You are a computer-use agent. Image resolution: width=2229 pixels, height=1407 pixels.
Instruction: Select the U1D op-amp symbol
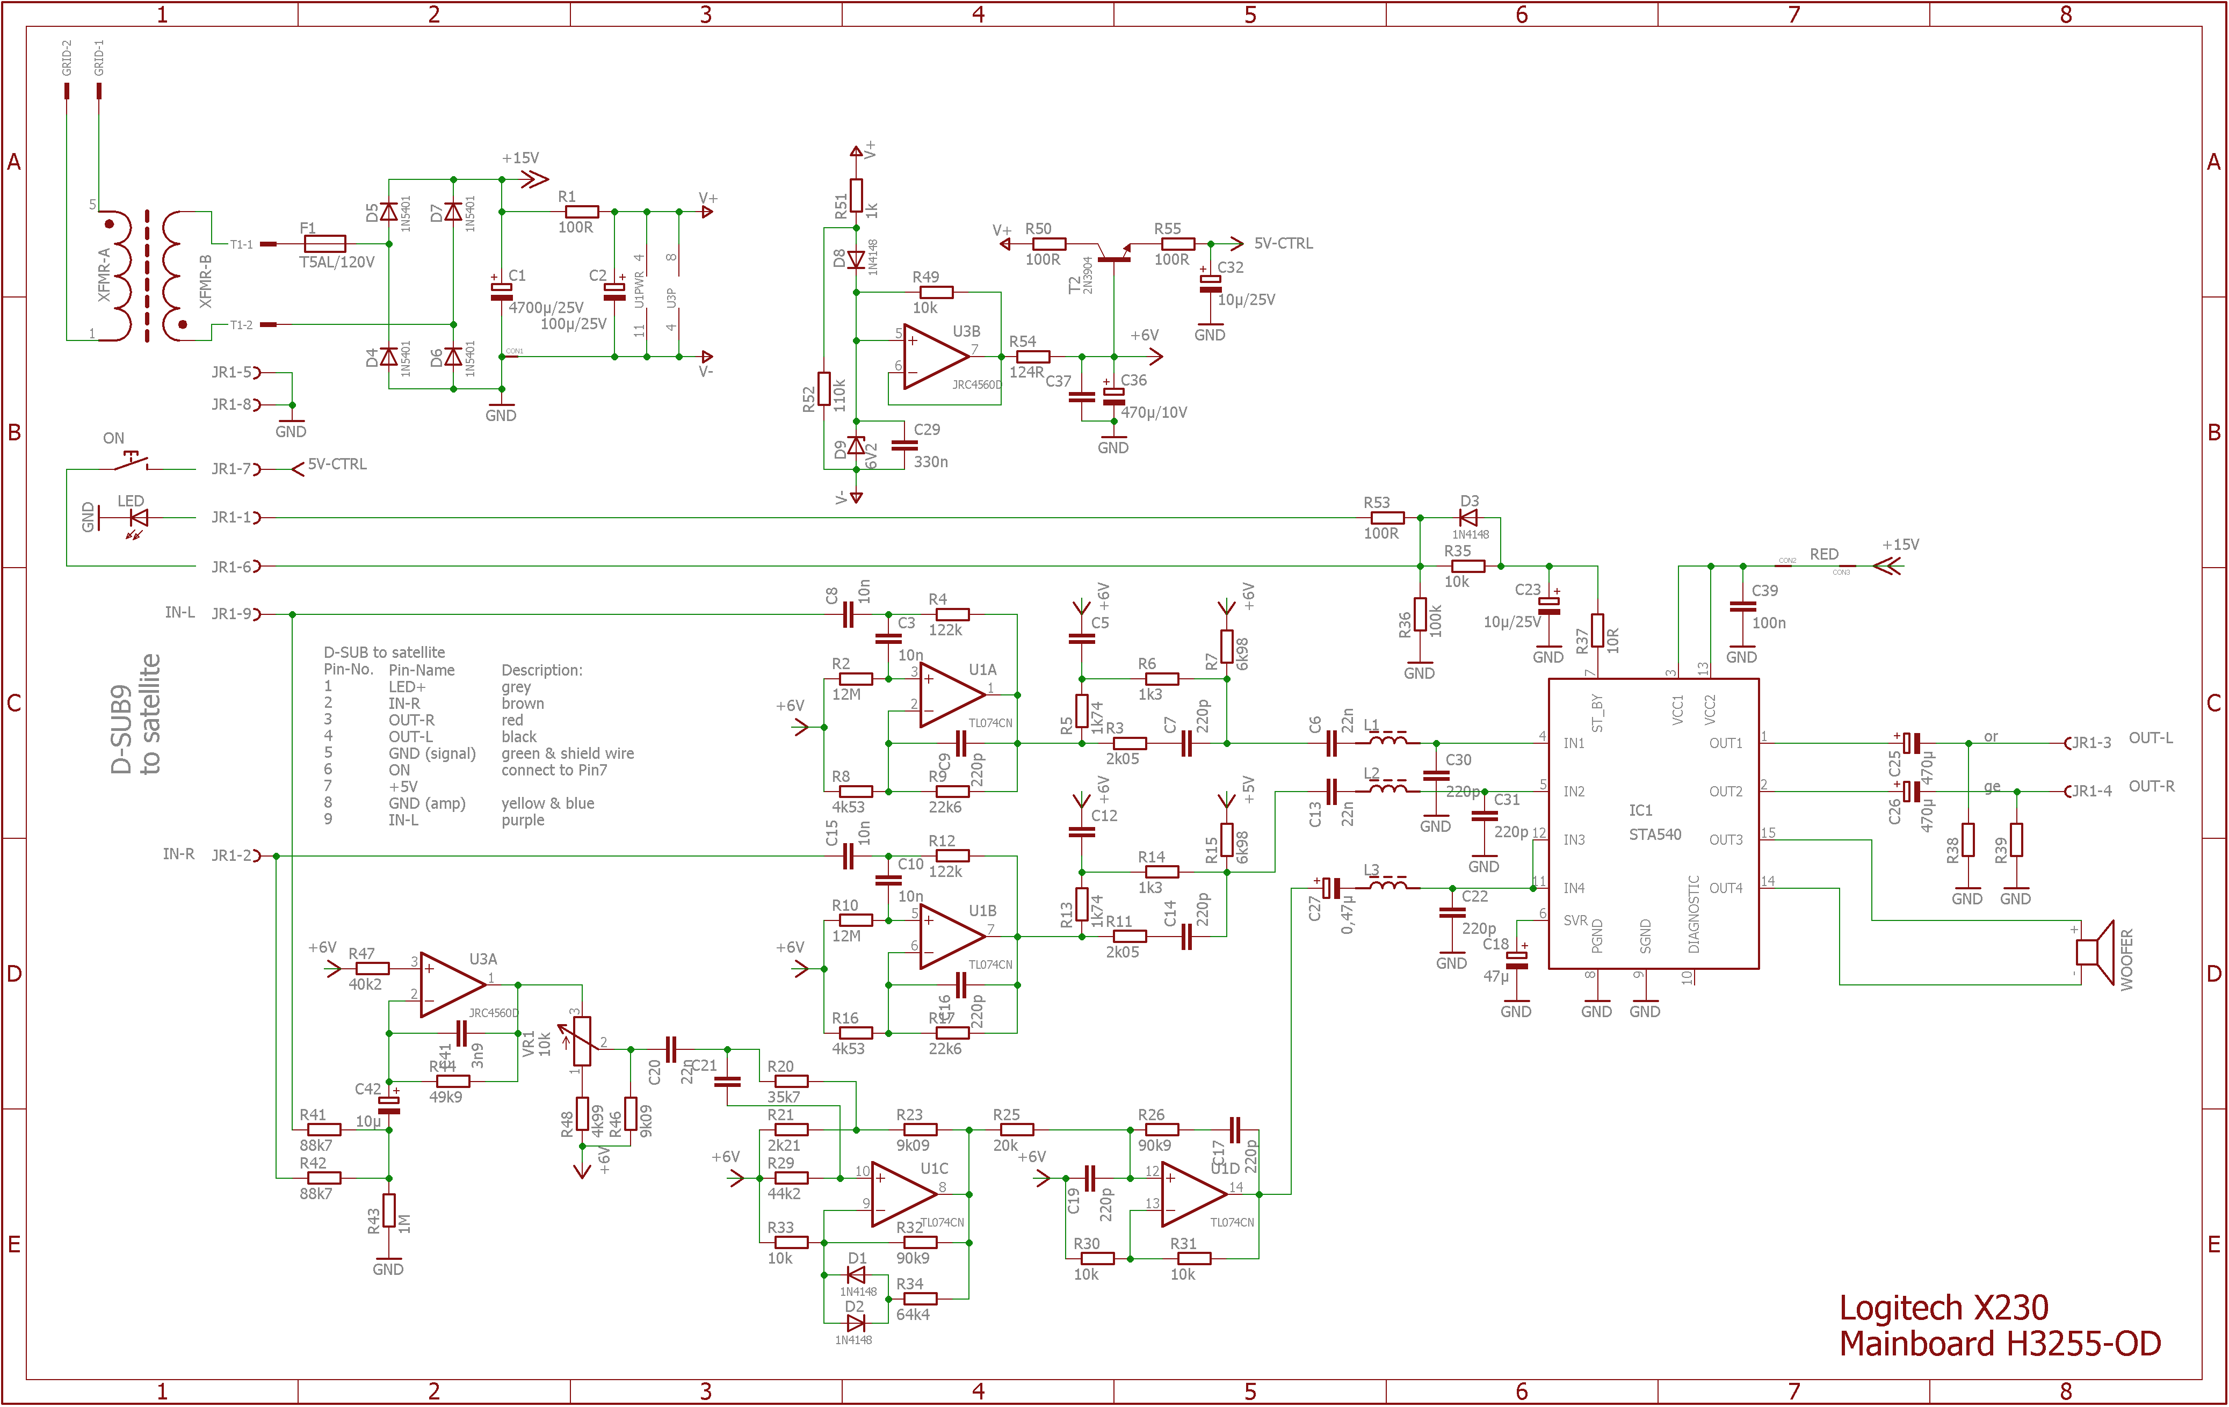click(x=1194, y=1194)
